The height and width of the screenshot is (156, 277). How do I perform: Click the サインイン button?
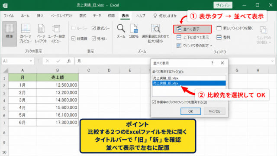pyautogui.click(x=223, y=5)
